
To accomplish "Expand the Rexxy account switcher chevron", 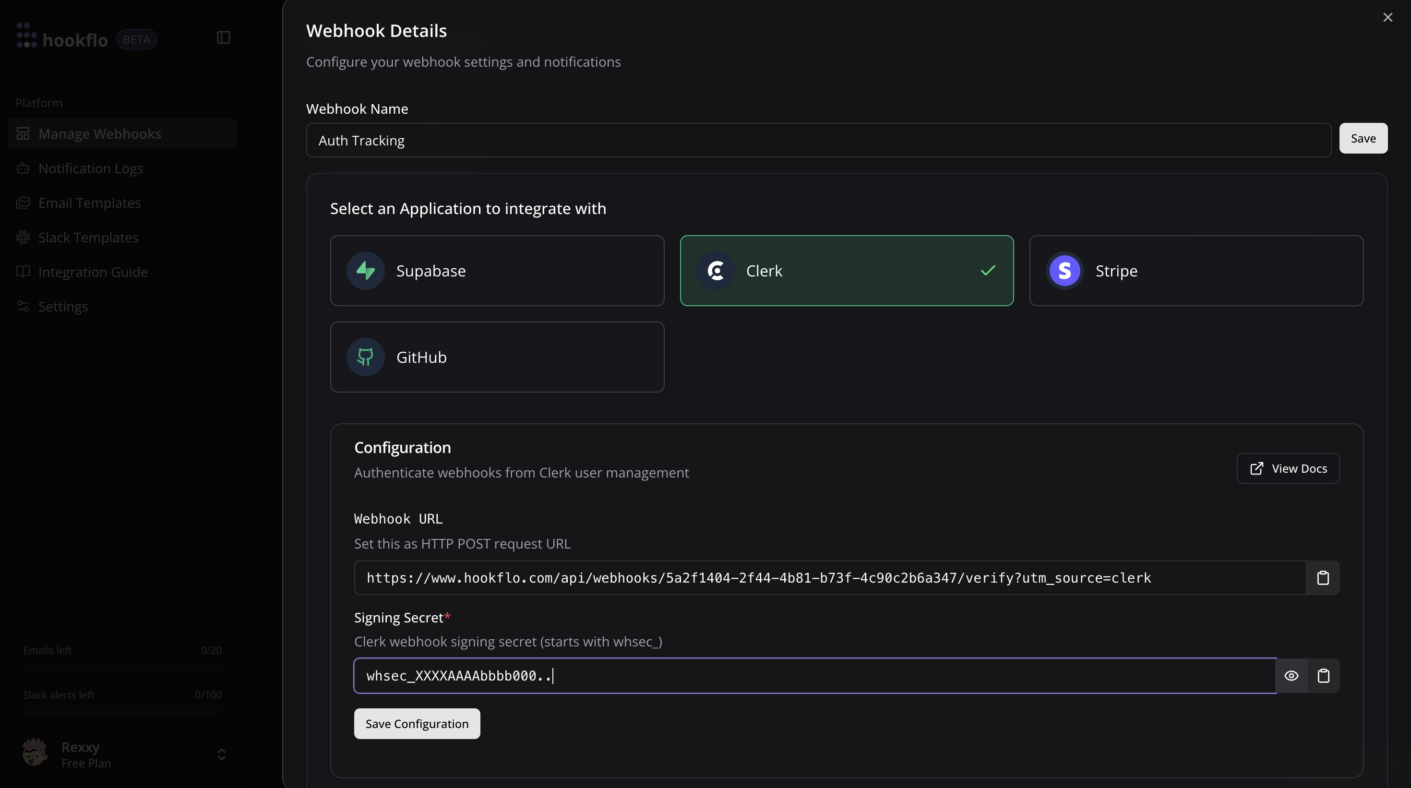I will pyautogui.click(x=221, y=754).
